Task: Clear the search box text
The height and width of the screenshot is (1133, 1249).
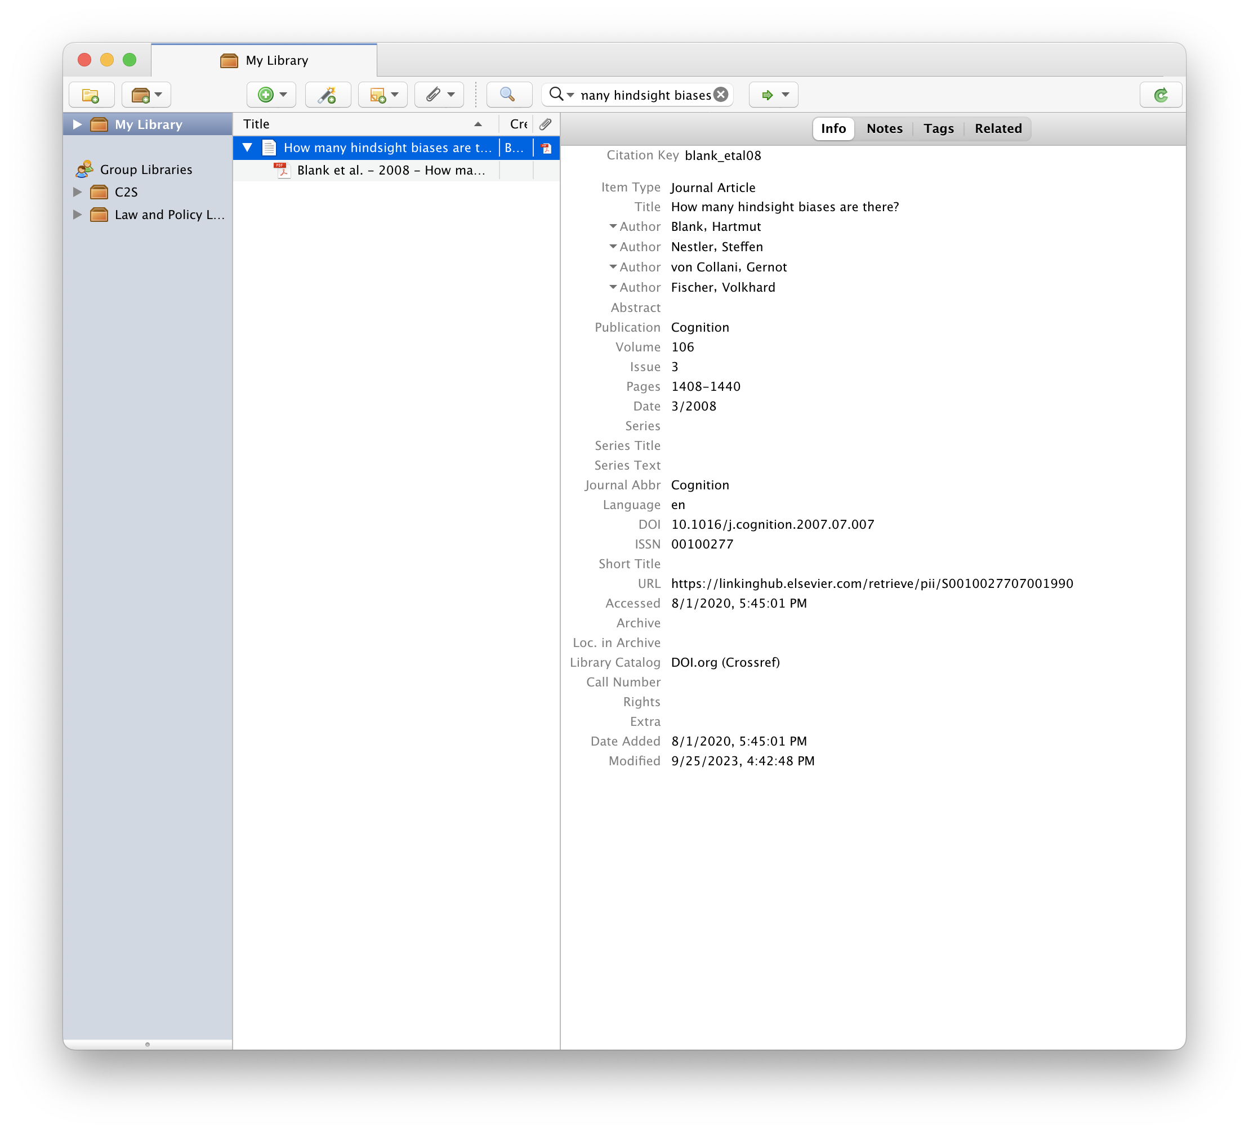Action: coord(721,95)
